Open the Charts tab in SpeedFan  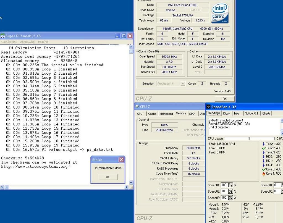[266, 114]
